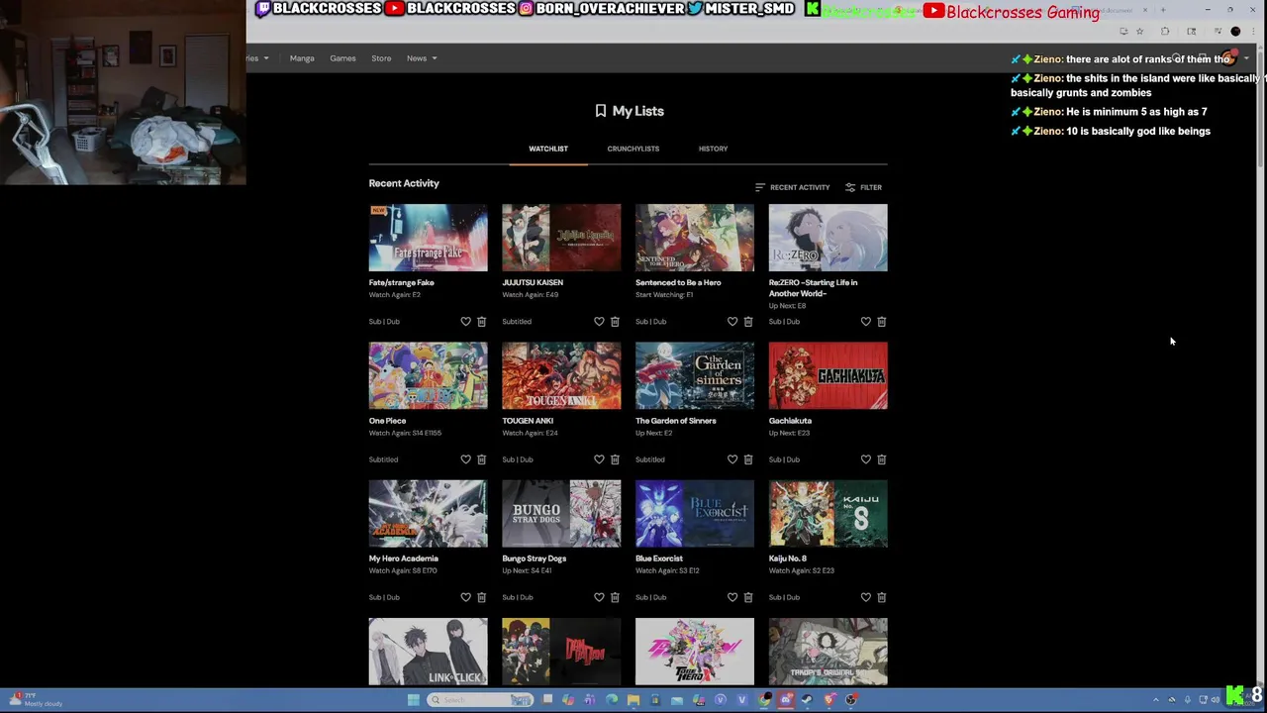Favorite Fate/strange Fake with heart icon
1267x713 pixels.
tap(465, 322)
